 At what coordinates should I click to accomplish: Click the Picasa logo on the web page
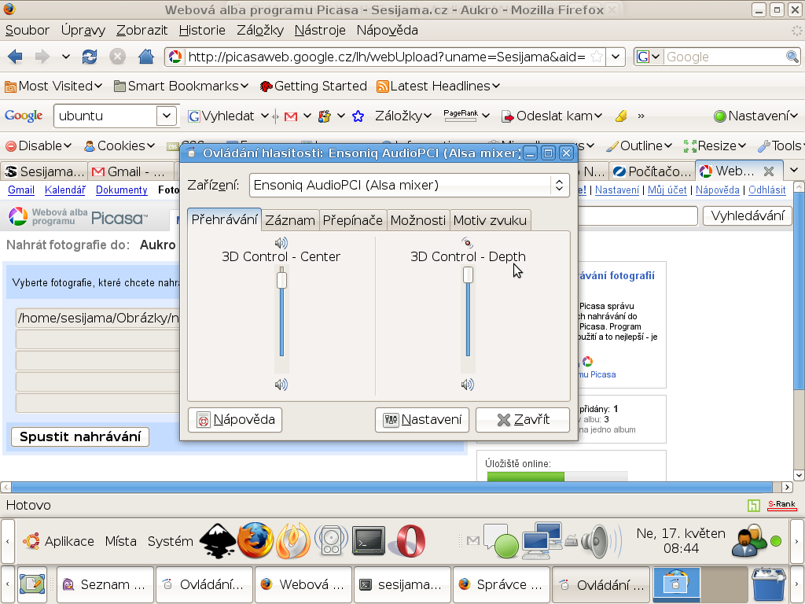point(78,217)
